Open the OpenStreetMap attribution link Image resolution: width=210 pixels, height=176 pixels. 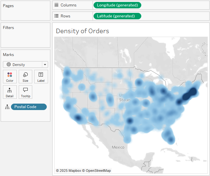point(98,171)
